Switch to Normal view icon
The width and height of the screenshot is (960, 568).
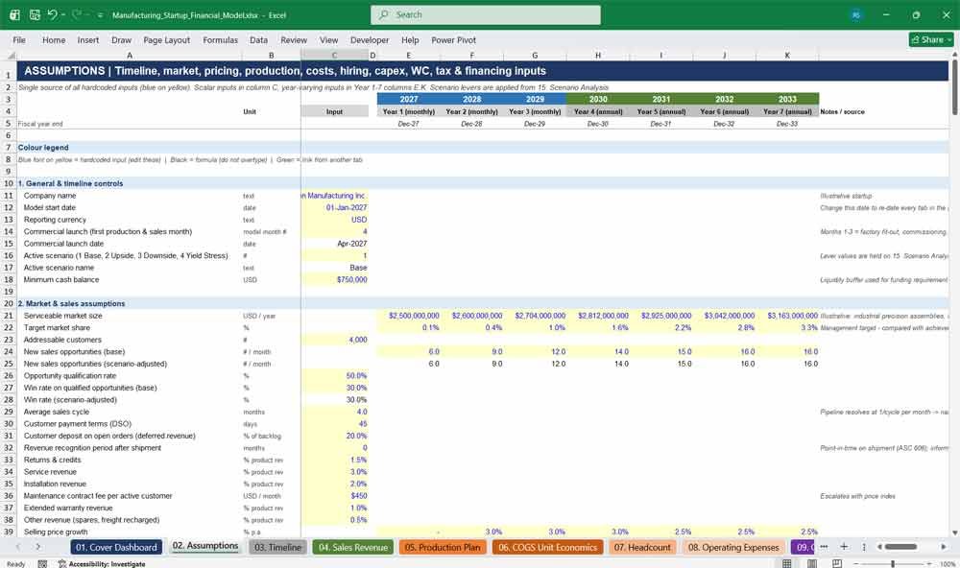click(x=787, y=563)
